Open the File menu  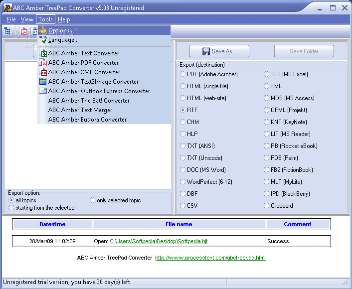[11, 19]
